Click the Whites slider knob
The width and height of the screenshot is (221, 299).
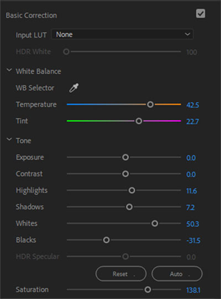(x=155, y=223)
